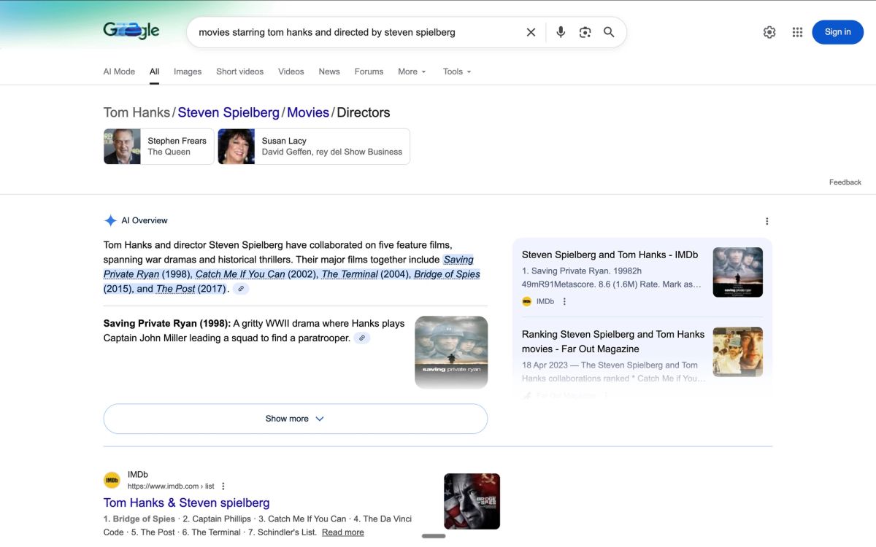The image size is (876, 547).
Task: Clear the search query with the X icon
Action: pyautogui.click(x=531, y=32)
